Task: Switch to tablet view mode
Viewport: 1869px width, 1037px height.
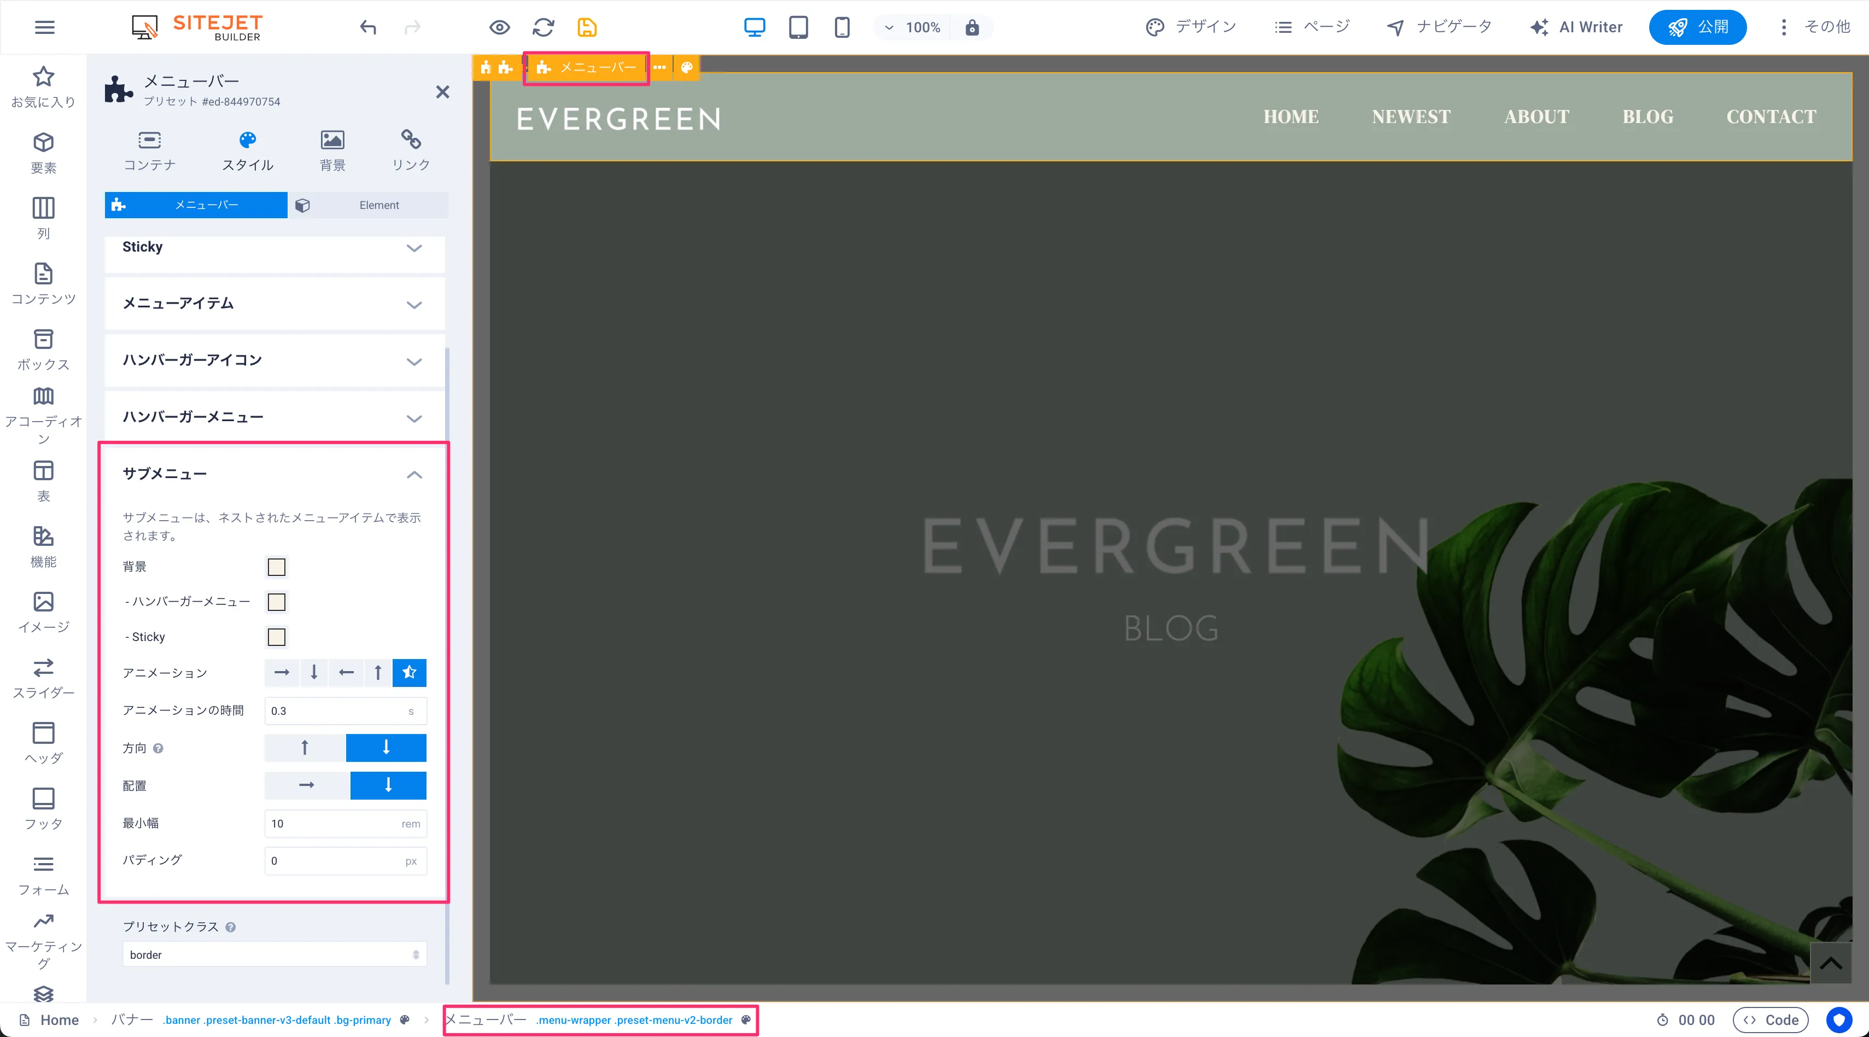Action: coord(798,27)
